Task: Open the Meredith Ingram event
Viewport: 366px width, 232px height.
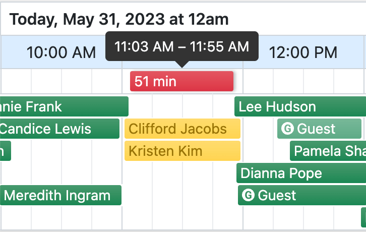Action: point(61,195)
